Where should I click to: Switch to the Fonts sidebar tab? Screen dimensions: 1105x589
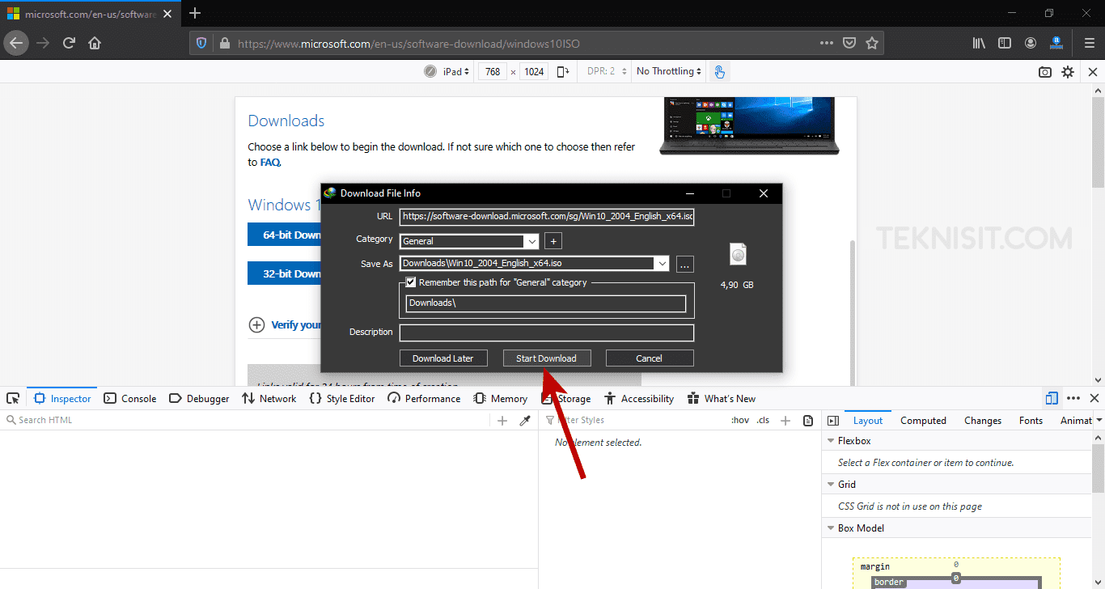[x=1031, y=421]
